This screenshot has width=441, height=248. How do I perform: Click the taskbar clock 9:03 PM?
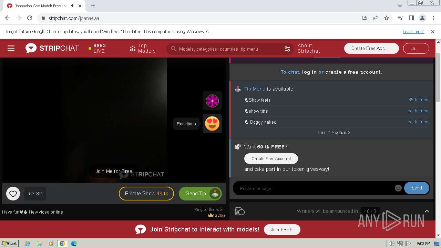click(423, 244)
